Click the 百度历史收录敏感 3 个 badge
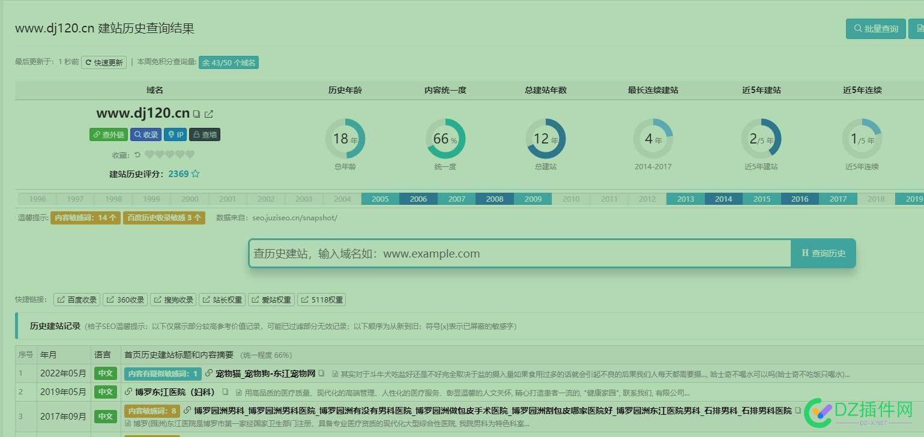 (164, 217)
